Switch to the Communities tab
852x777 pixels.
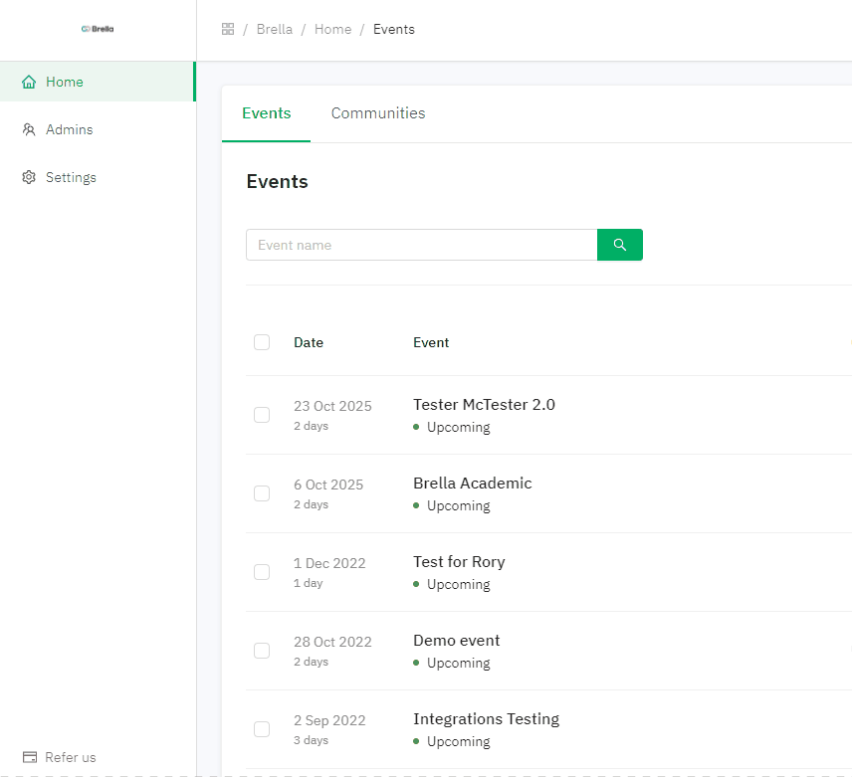378,113
